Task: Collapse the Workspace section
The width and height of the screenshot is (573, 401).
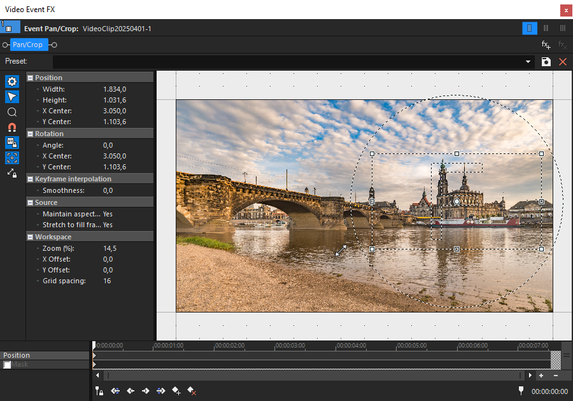Action: click(x=31, y=236)
